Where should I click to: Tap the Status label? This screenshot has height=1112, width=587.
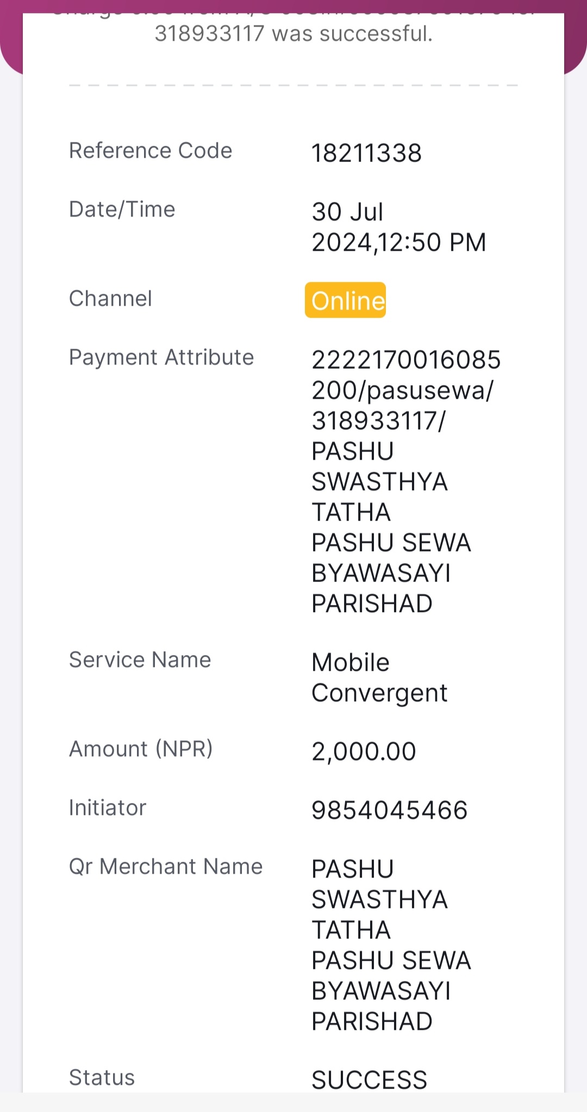(102, 1078)
